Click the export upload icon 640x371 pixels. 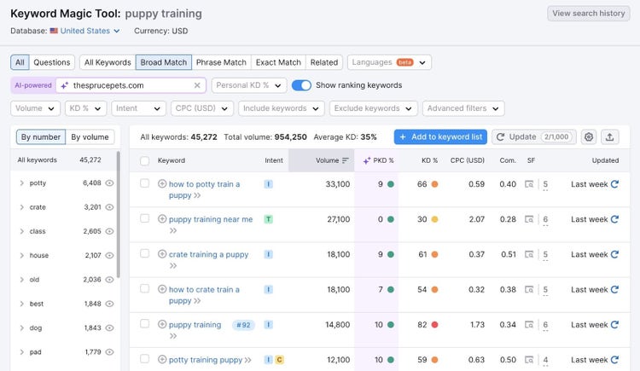609,136
